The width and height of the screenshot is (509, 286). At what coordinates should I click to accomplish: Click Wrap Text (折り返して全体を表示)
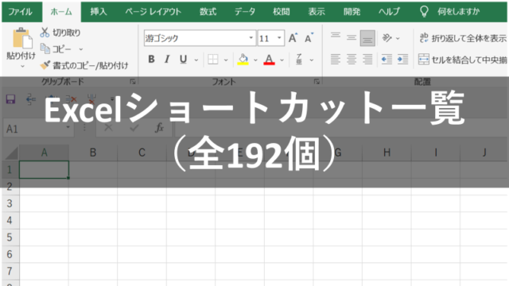[x=462, y=38]
